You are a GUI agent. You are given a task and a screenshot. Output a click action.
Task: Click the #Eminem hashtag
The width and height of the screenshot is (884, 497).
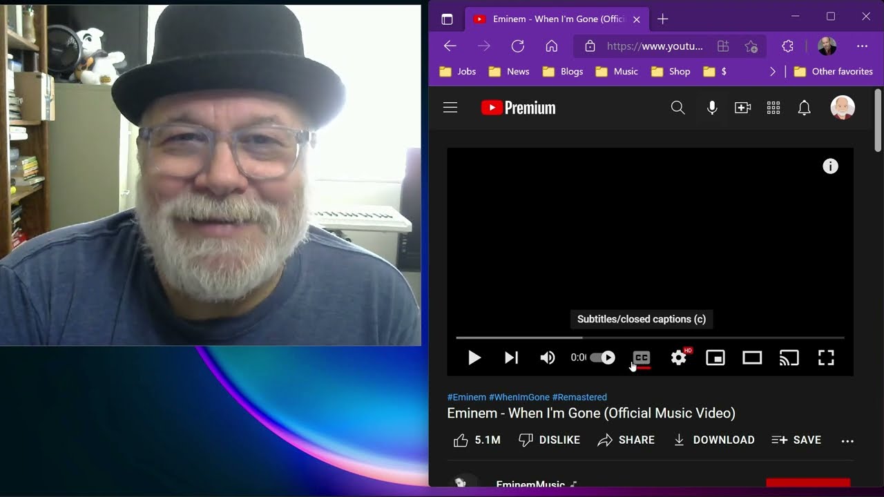pyautogui.click(x=466, y=397)
